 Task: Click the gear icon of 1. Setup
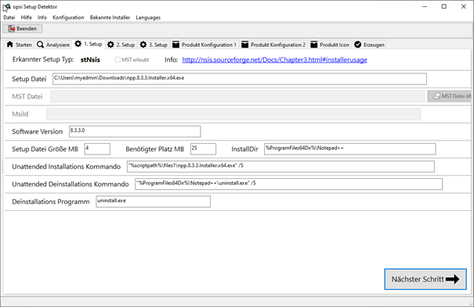click(78, 44)
